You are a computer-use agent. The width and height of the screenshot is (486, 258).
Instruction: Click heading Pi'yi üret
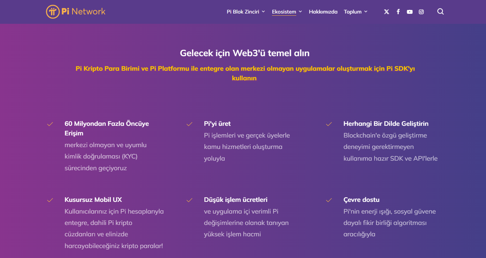coord(217,124)
